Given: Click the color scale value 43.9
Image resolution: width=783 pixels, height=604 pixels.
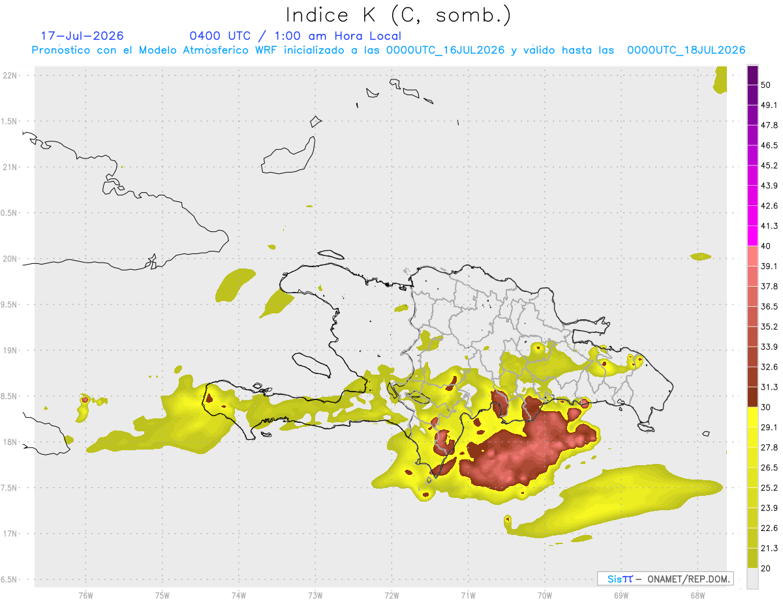Looking at the screenshot, I should coord(769,186).
